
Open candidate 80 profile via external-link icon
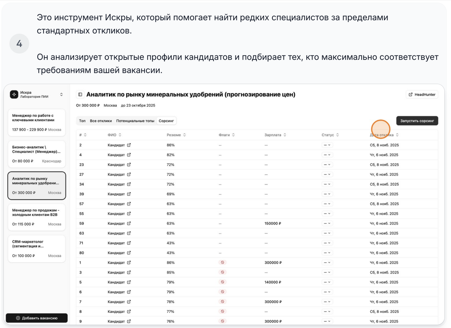click(x=129, y=253)
